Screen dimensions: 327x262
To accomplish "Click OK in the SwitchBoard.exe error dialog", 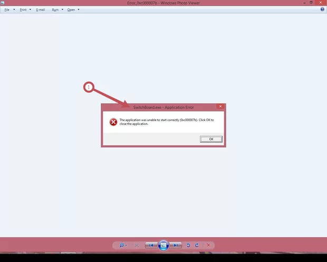I will coord(211,139).
